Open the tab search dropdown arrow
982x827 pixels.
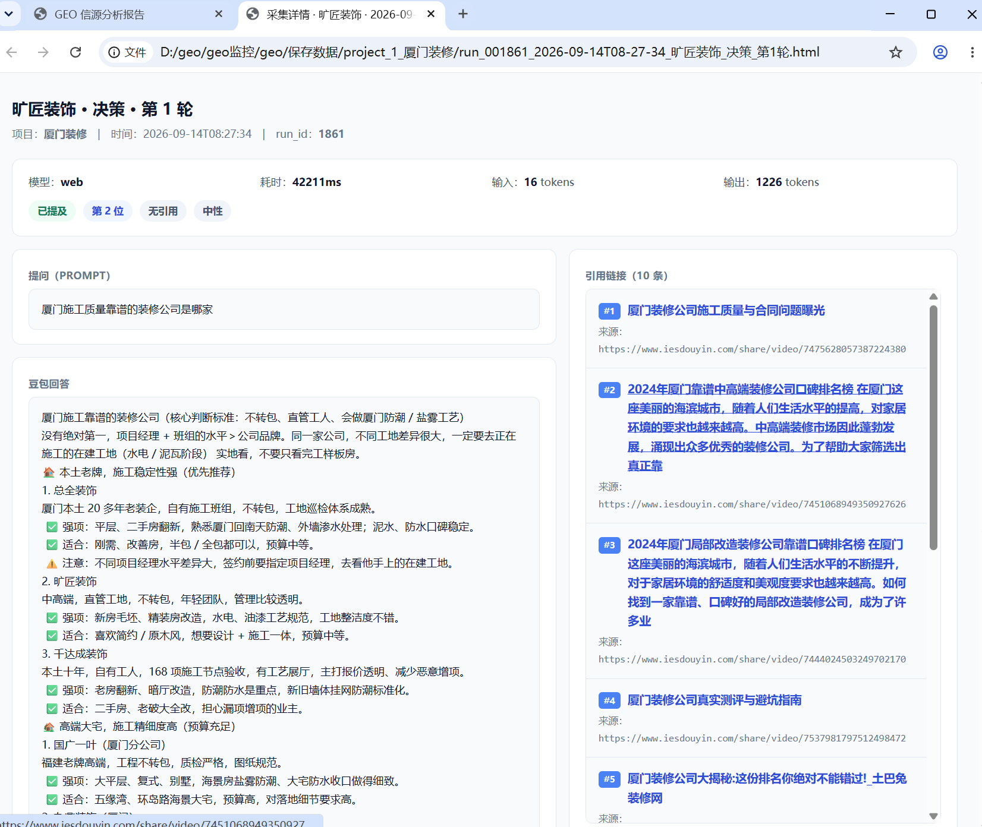tap(8, 14)
